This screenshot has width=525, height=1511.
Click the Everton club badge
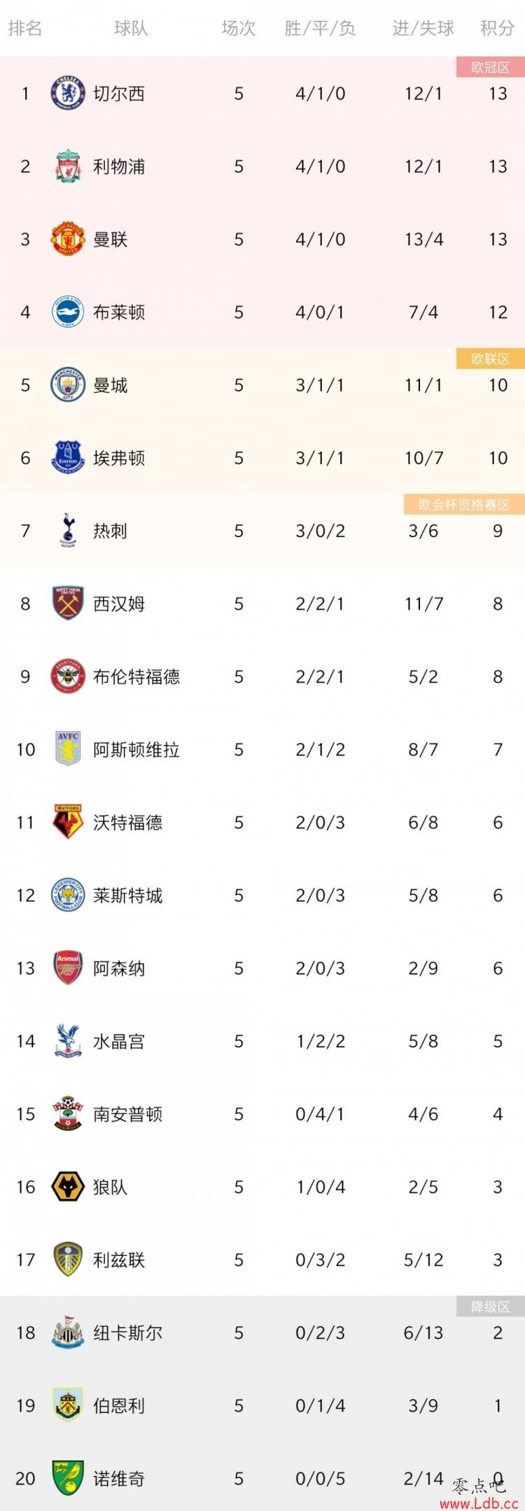click(68, 458)
